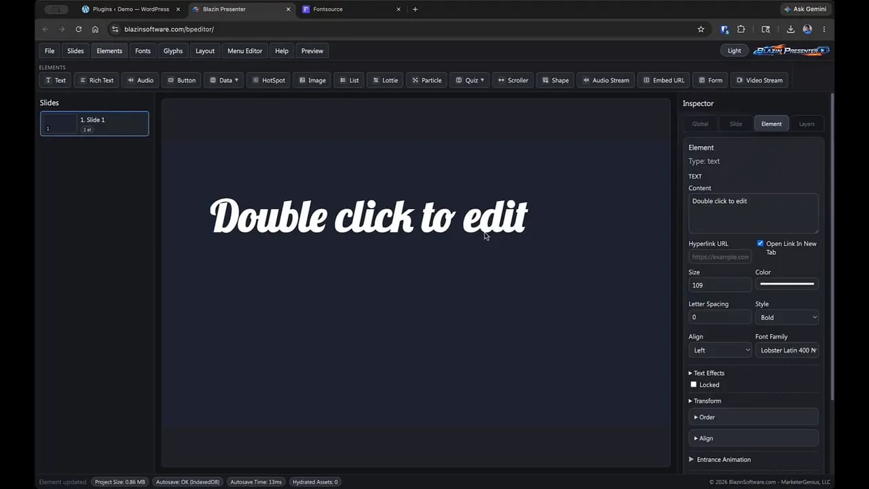Reload the browser page
The width and height of the screenshot is (869, 489).
click(x=79, y=29)
